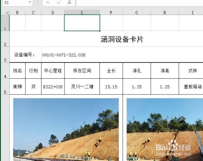Screen dimensions: 203x161
Task: Click inside the formula bar input
Action: (x=140, y=3)
